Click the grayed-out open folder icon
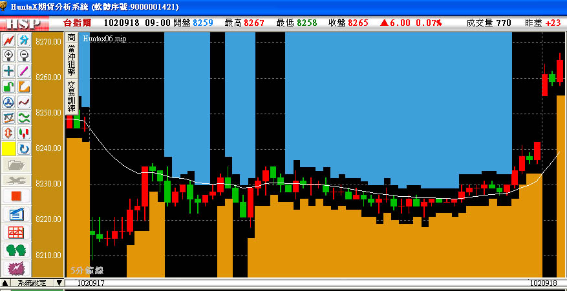Image resolution: width=567 pixels, height=291 pixels. 16,165
